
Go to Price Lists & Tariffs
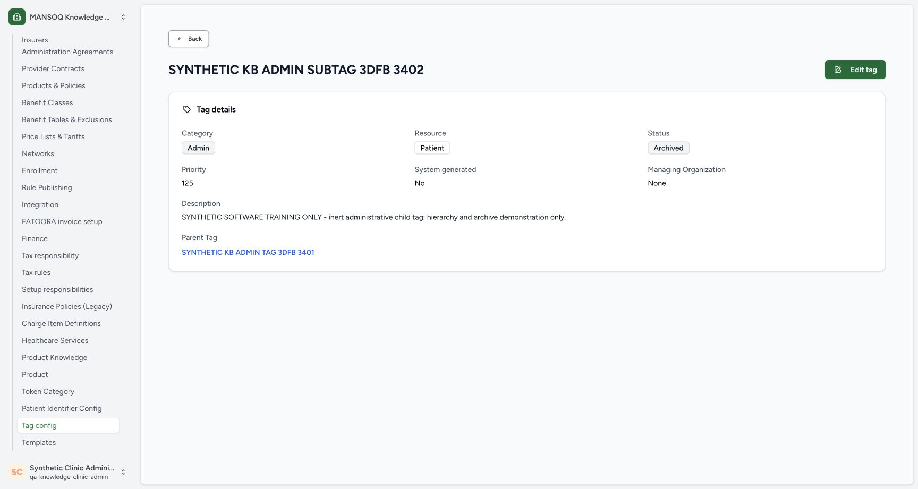pos(53,136)
